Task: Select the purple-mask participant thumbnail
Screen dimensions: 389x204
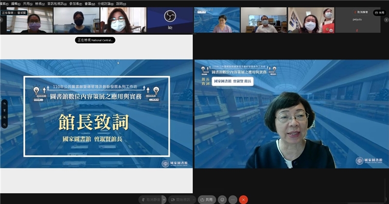Action: tap(30, 20)
